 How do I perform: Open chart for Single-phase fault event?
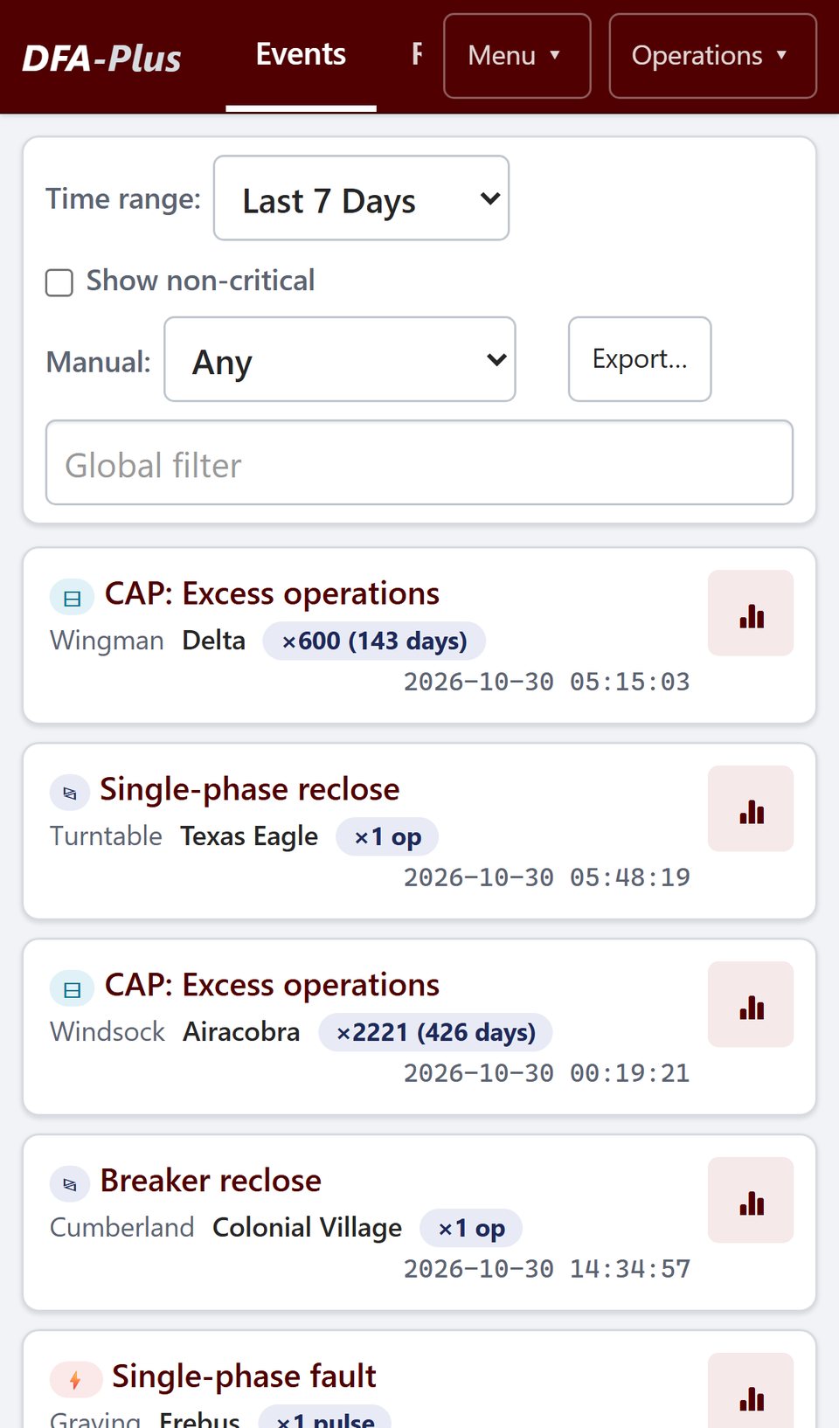click(x=751, y=1391)
